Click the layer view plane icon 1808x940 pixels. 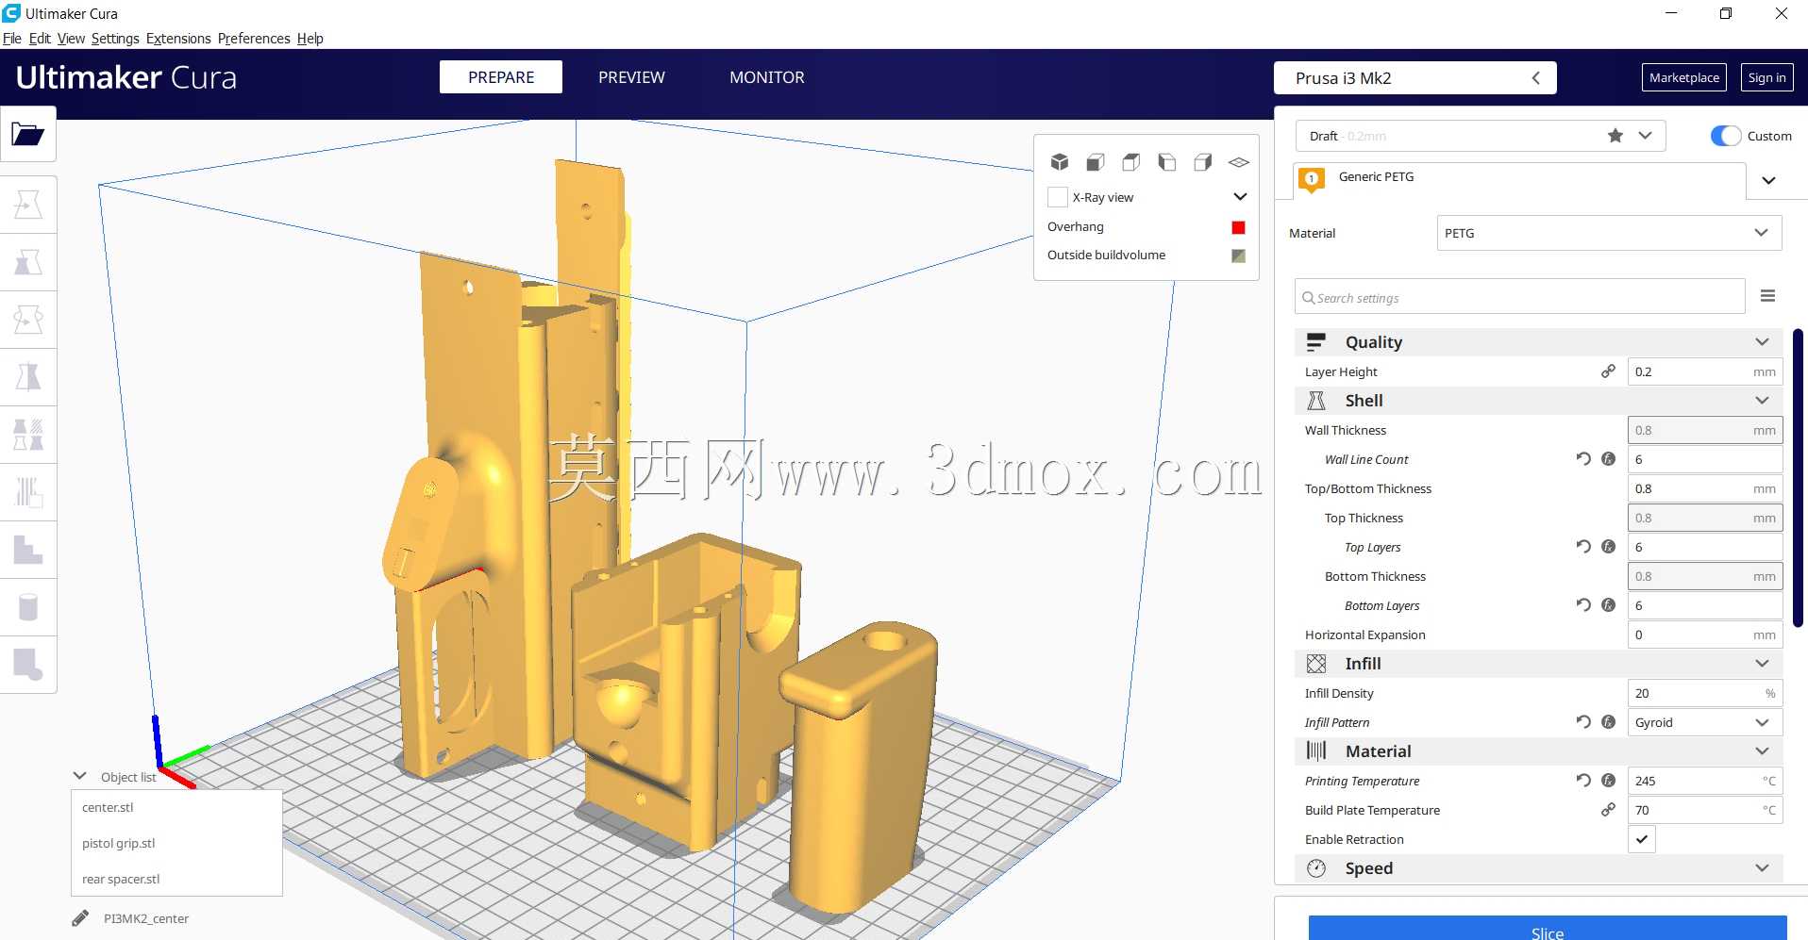(x=1239, y=162)
